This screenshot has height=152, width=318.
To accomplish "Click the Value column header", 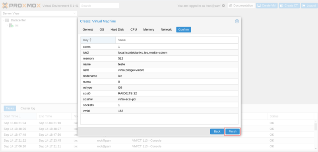I will (x=177, y=40).
